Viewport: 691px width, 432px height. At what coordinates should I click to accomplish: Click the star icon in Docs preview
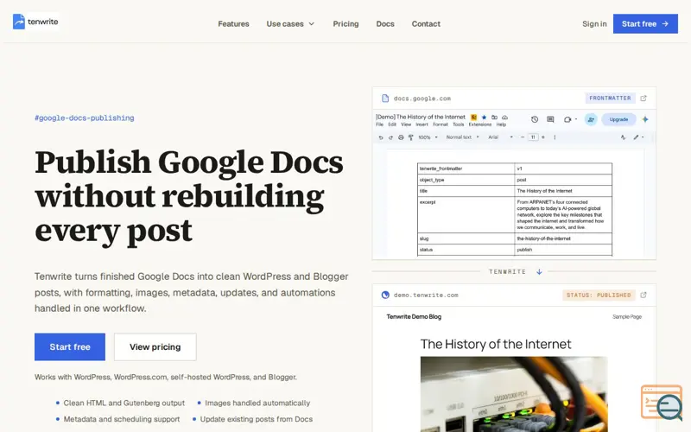tap(484, 118)
